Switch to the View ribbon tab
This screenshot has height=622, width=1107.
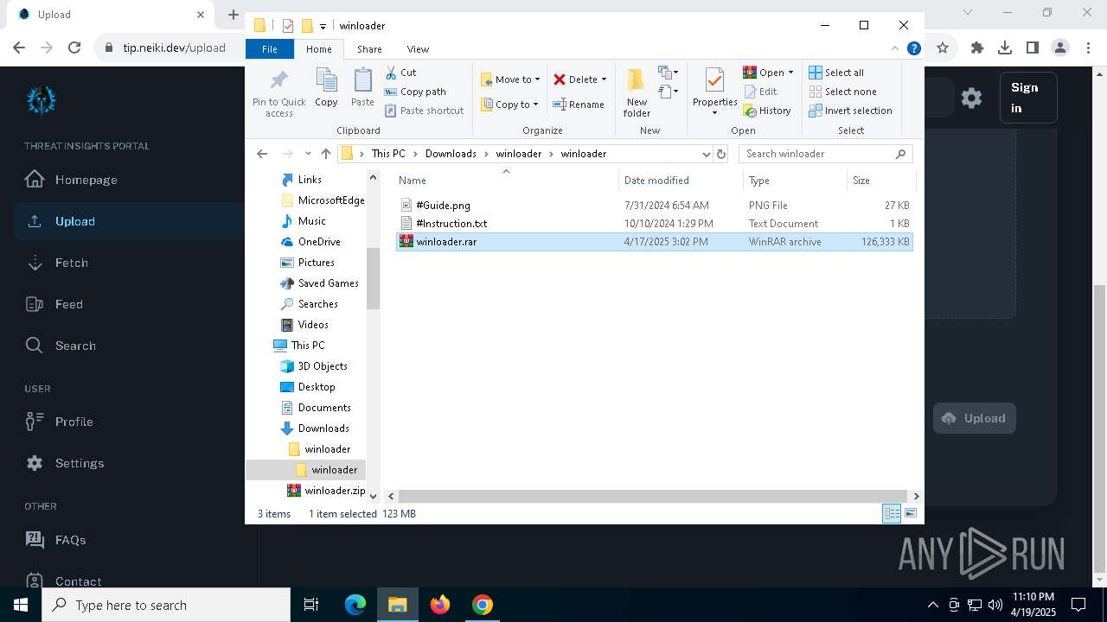[x=418, y=49]
